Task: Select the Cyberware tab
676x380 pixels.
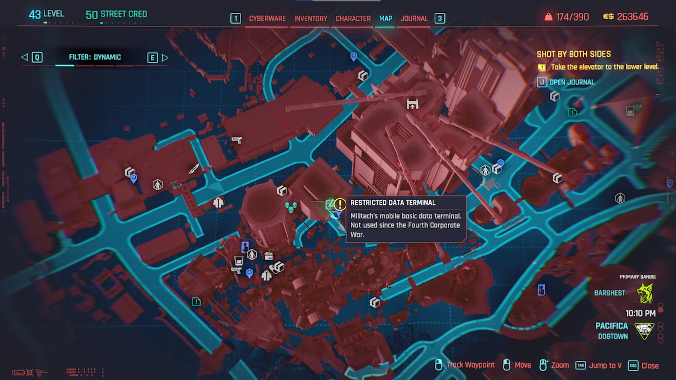Action: click(x=267, y=18)
